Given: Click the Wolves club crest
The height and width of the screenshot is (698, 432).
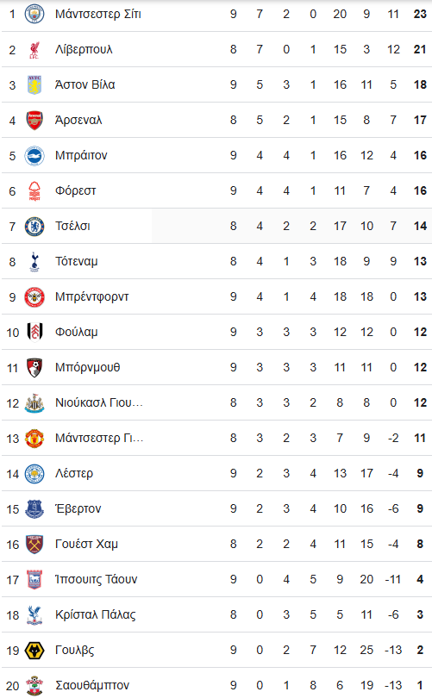Looking at the screenshot, I should [34, 651].
